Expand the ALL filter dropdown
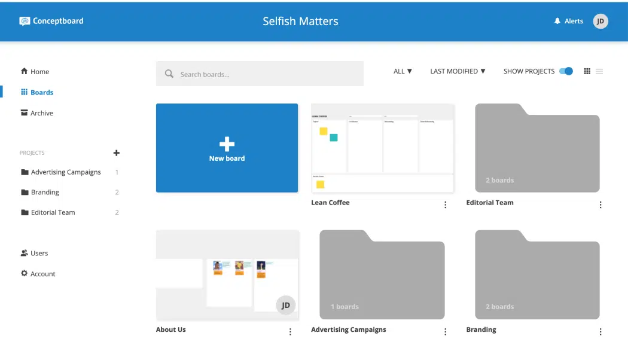The height and width of the screenshot is (351, 628). 403,71
